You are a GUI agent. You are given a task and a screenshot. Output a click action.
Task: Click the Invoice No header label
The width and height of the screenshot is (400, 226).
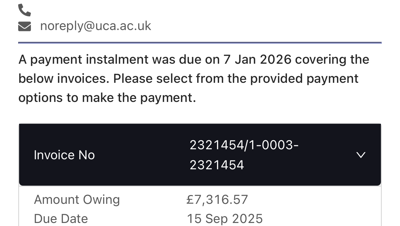[64, 155]
